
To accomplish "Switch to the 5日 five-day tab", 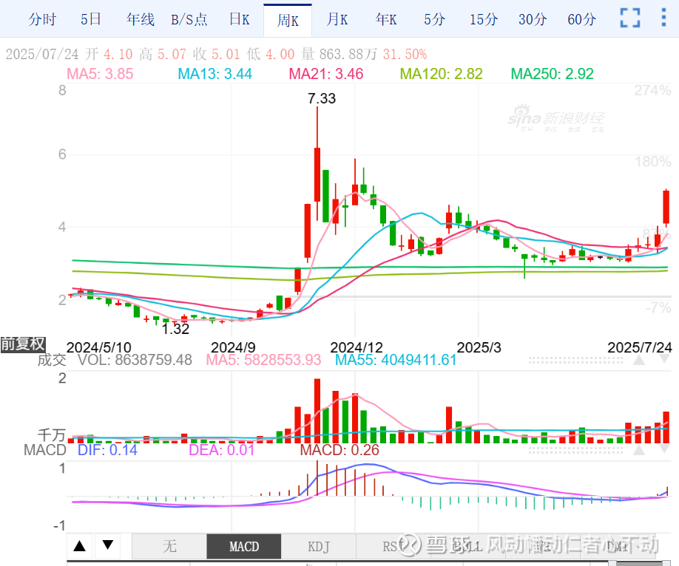I will pyautogui.click(x=91, y=19).
